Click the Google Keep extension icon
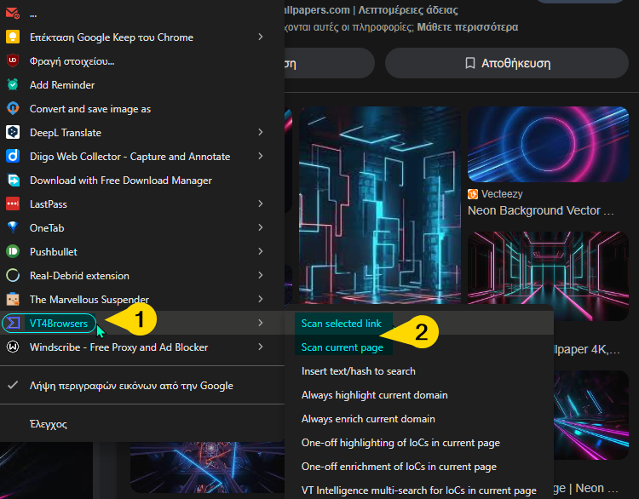The image size is (639, 499). click(13, 37)
